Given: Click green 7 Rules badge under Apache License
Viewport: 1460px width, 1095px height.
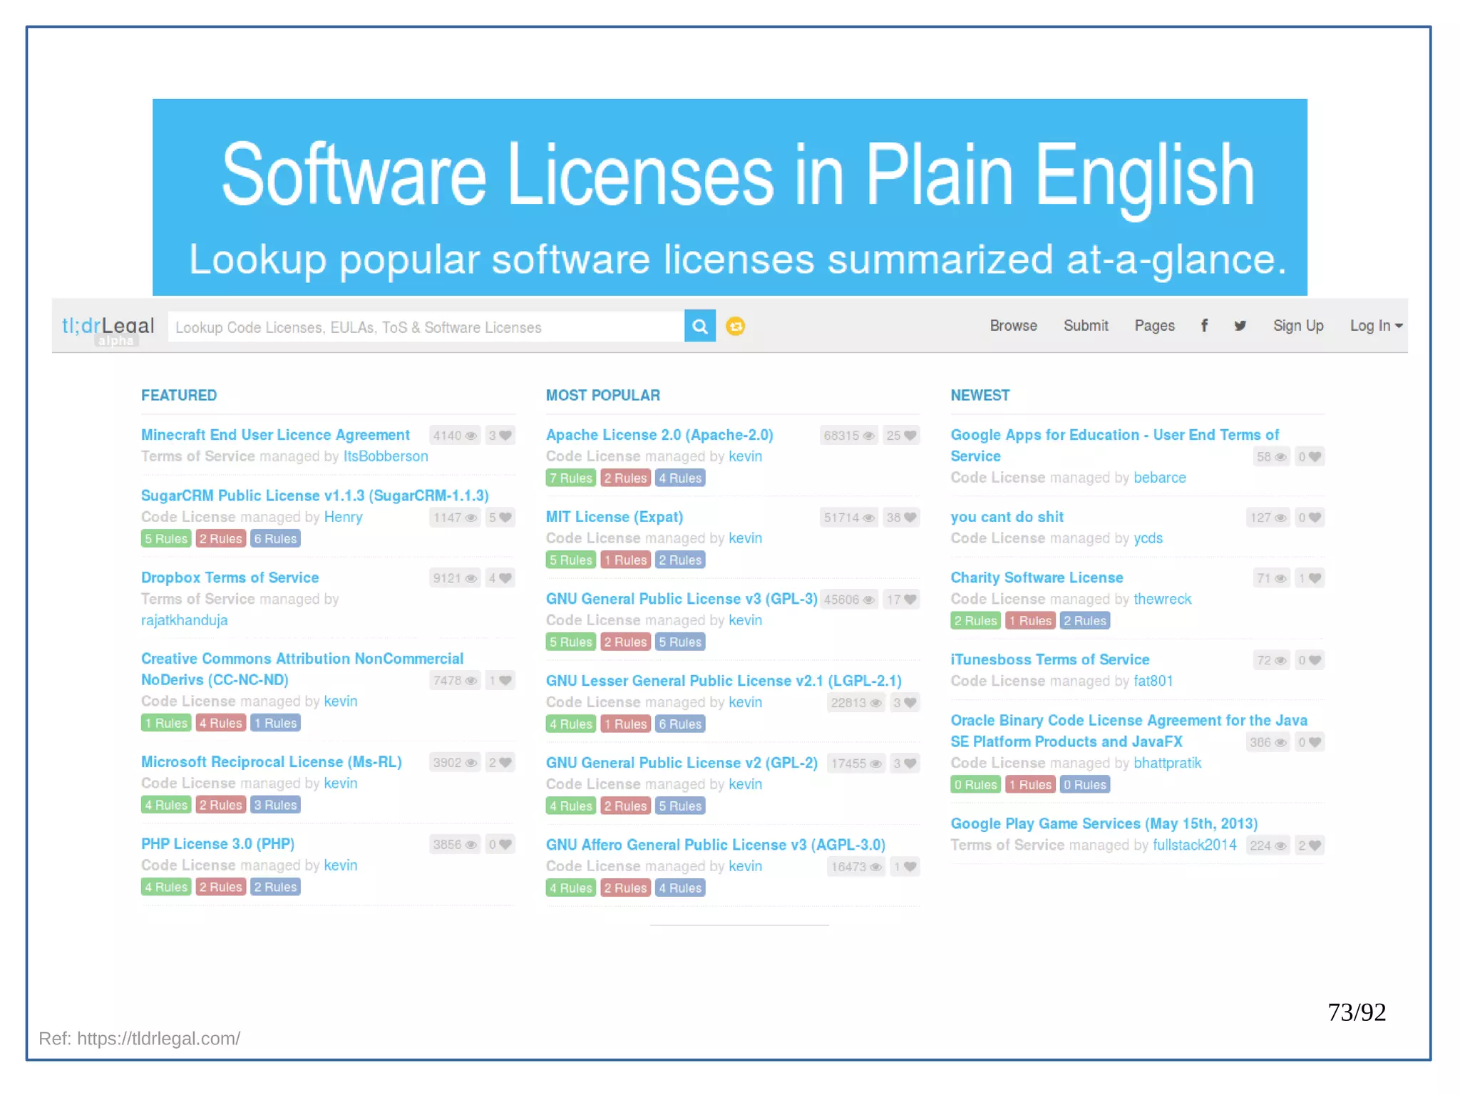Looking at the screenshot, I should 570,478.
